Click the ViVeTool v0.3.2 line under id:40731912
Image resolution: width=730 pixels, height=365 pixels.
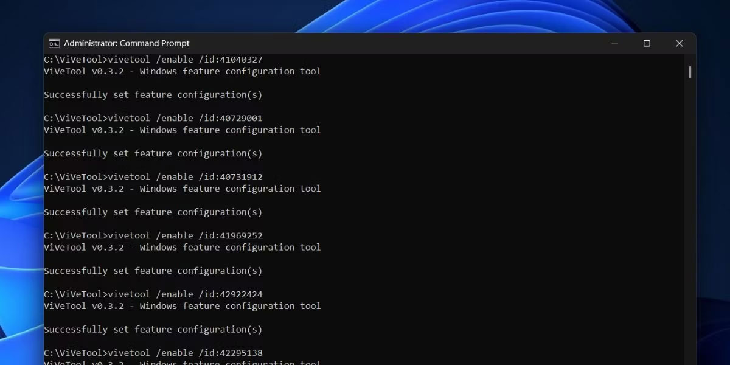pos(182,189)
